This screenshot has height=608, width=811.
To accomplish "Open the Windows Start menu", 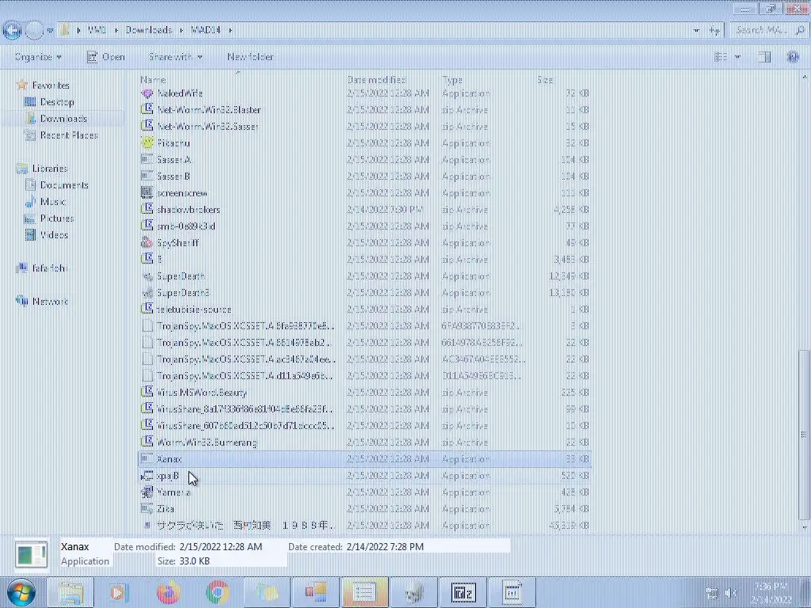I will pyautogui.click(x=21, y=592).
